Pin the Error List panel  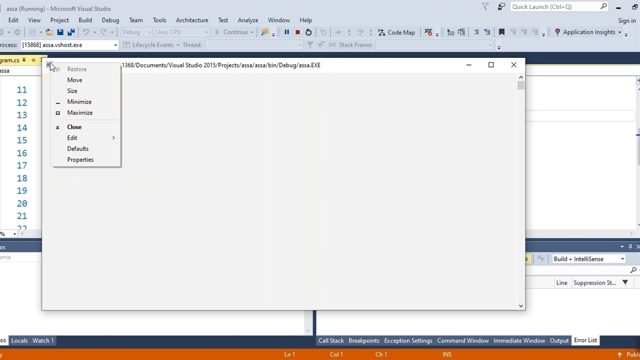(630, 246)
